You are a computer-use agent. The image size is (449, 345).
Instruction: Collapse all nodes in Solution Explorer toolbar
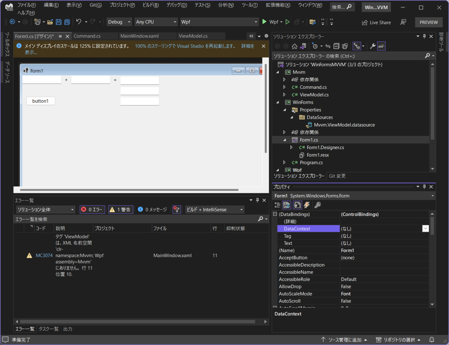pos(336,46)
